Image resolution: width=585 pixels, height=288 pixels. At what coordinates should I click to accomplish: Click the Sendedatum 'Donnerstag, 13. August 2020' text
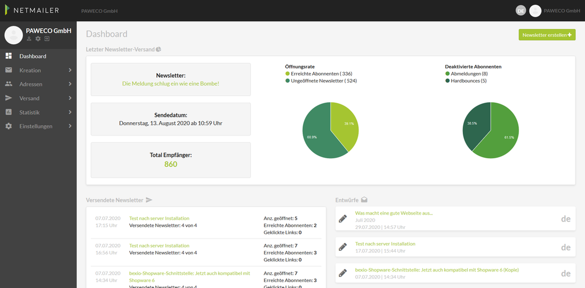pyautogui.click(x=171, y=123)
